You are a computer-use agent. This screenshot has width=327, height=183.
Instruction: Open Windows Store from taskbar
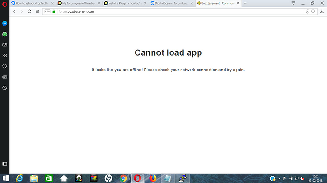tap(49, 178)
